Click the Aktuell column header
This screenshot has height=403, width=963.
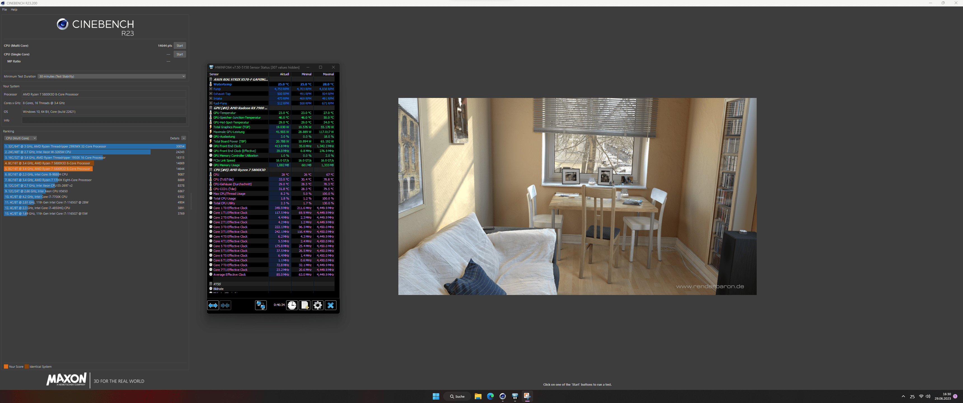[280, 74]
